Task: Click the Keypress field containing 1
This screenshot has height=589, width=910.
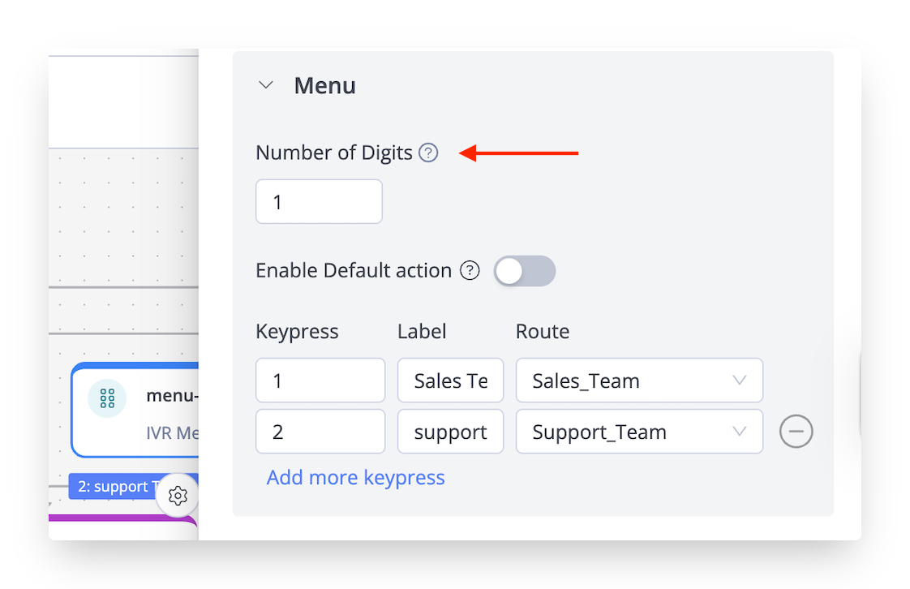Action: pyautogui.click(x=320, y=380)
